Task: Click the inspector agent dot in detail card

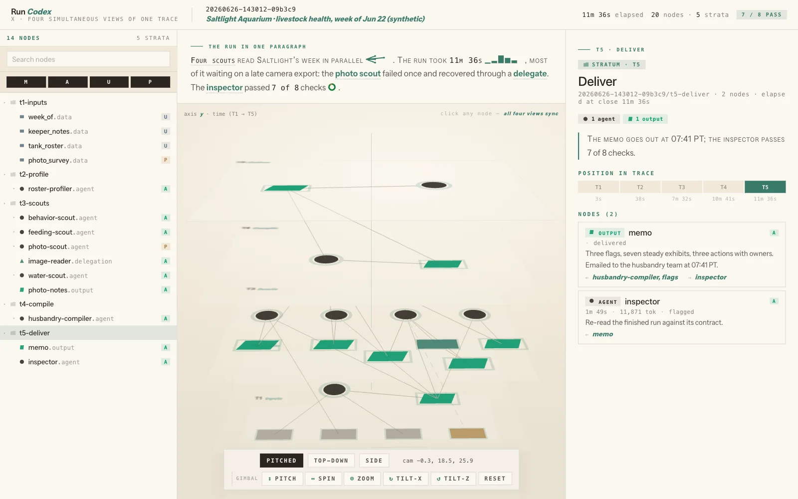Action: click(592, 301)
